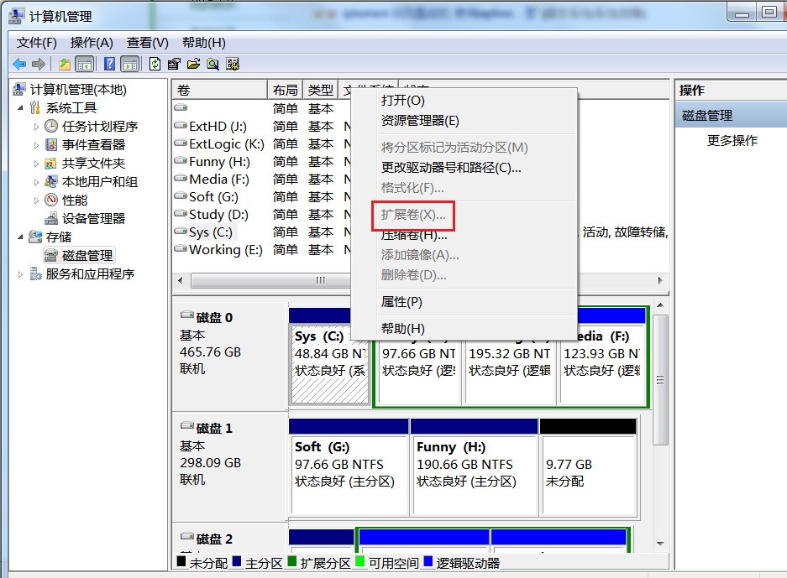Collapse the 系统工具 tree node
This screenshot has width=787, height=578.
pyautogui.click(x=20, y=108)
